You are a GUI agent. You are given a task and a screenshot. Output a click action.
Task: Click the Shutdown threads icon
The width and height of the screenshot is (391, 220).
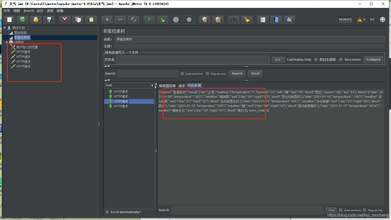click(189, 20)
